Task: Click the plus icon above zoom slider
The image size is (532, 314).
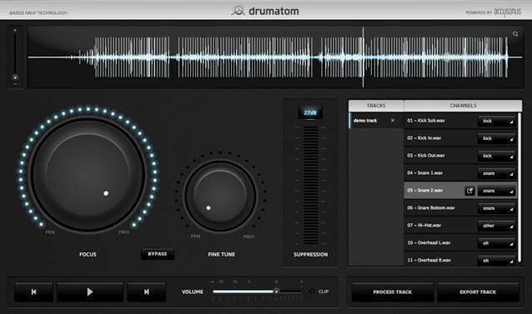Action: (15, 31)
